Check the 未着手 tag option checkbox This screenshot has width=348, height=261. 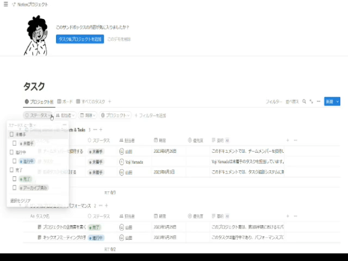pos(15,144)
